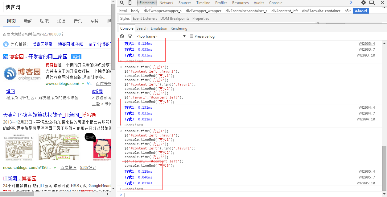Click the dock-to-window layout icon
387x197 pixels.
pyautogui.click(x=372, y=3)
